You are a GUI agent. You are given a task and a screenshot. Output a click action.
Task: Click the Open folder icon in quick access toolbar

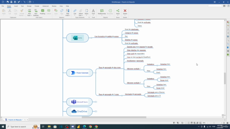[x=8, y=2]
